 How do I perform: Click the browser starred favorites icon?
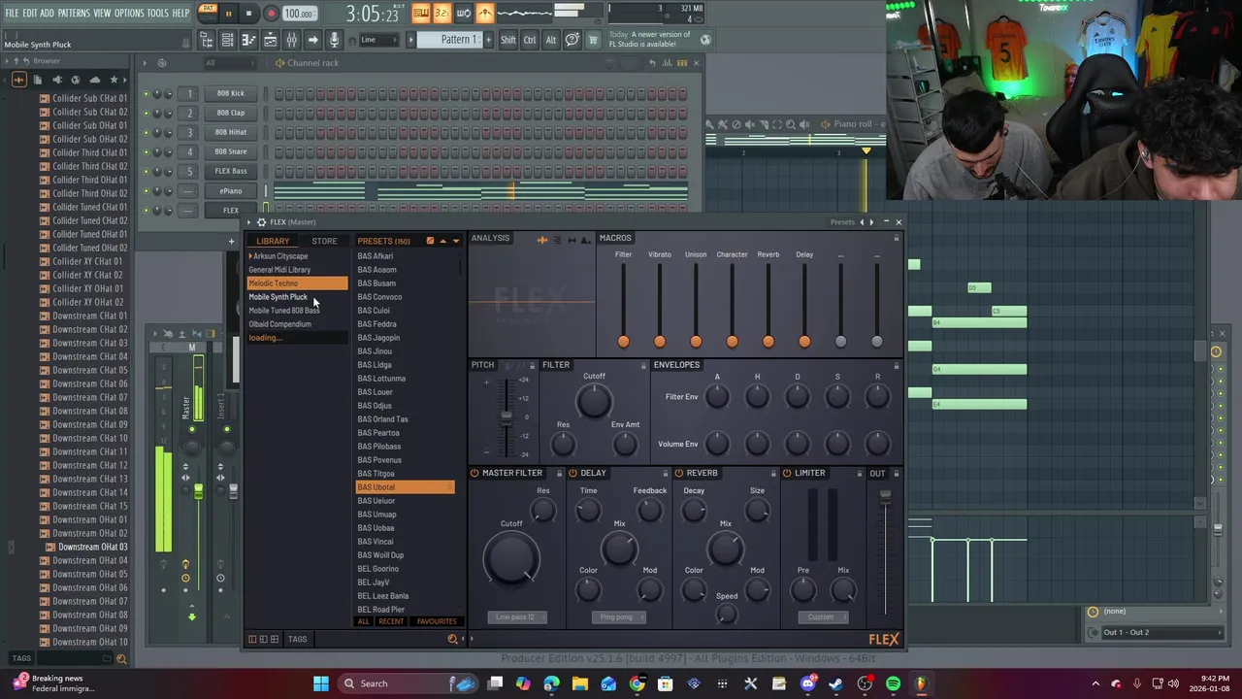[114, 80]
